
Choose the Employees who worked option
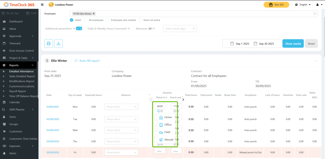(108, 20)
